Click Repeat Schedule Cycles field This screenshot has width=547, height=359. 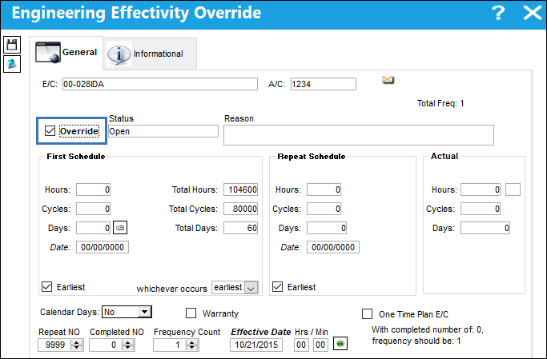pos(324,209)
